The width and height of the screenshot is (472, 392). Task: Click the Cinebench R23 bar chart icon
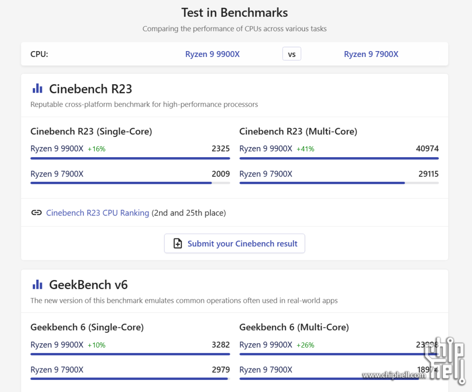tap(37, 89)
